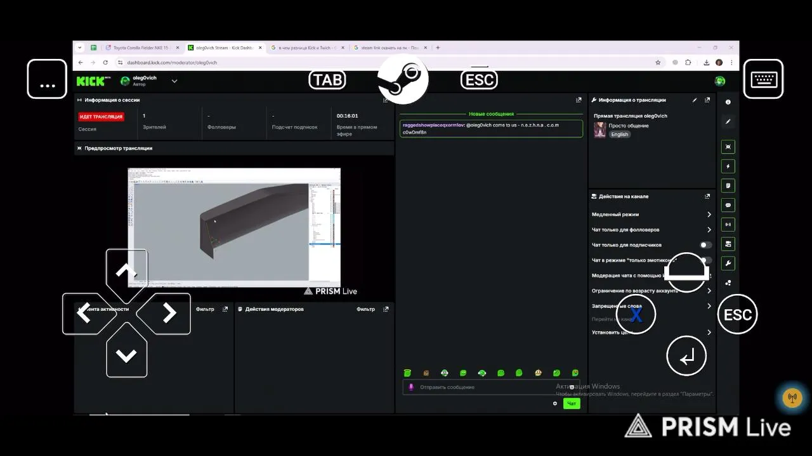
Task: Expand Чат только для фолловеров options
Action: (x=652, y=230)
